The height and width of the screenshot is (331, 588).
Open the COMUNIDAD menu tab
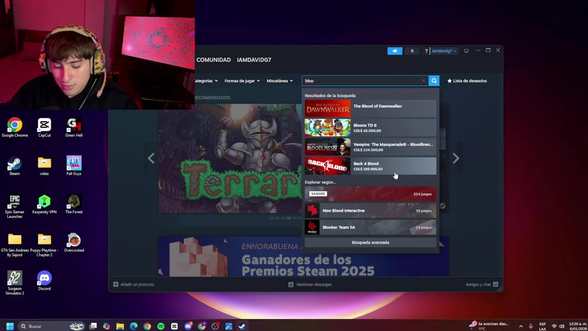click(214, 60)
